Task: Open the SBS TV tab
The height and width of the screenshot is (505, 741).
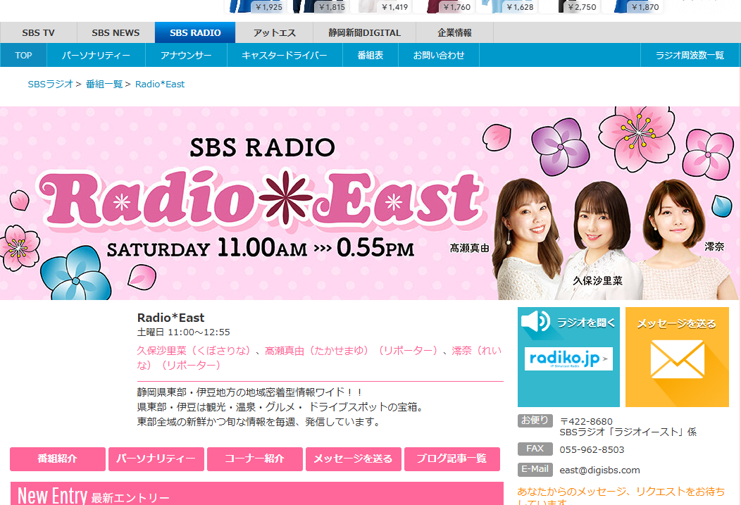Action: (38, 32)
